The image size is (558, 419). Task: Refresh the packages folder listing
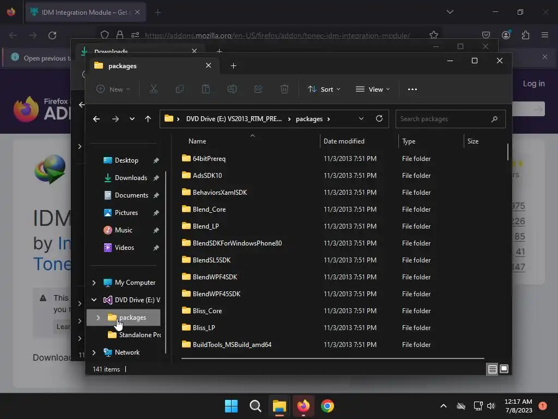pyautogui.click(x=379, y=118)
